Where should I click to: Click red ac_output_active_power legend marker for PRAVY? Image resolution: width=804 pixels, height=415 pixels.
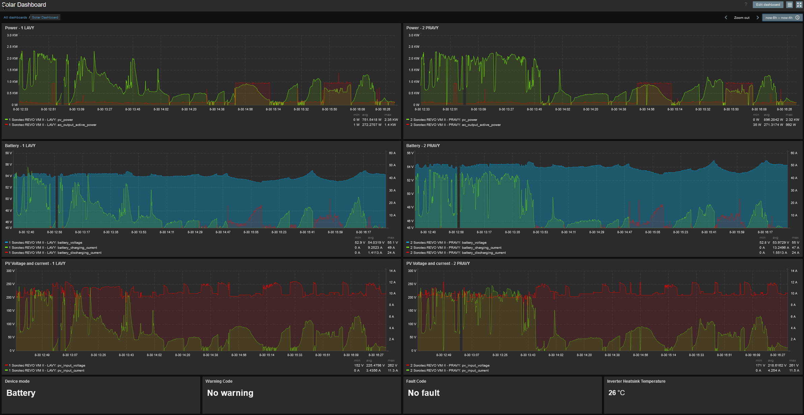(408, 125)
